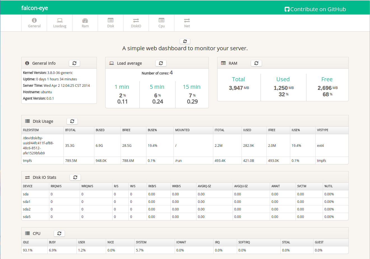Click the tmpfs filesystem row name
370x259 pixels.
[x=27, y=161]
